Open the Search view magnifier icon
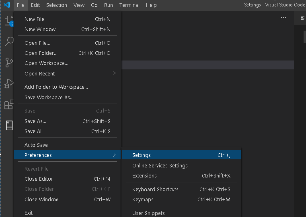 tap(8, 42)
